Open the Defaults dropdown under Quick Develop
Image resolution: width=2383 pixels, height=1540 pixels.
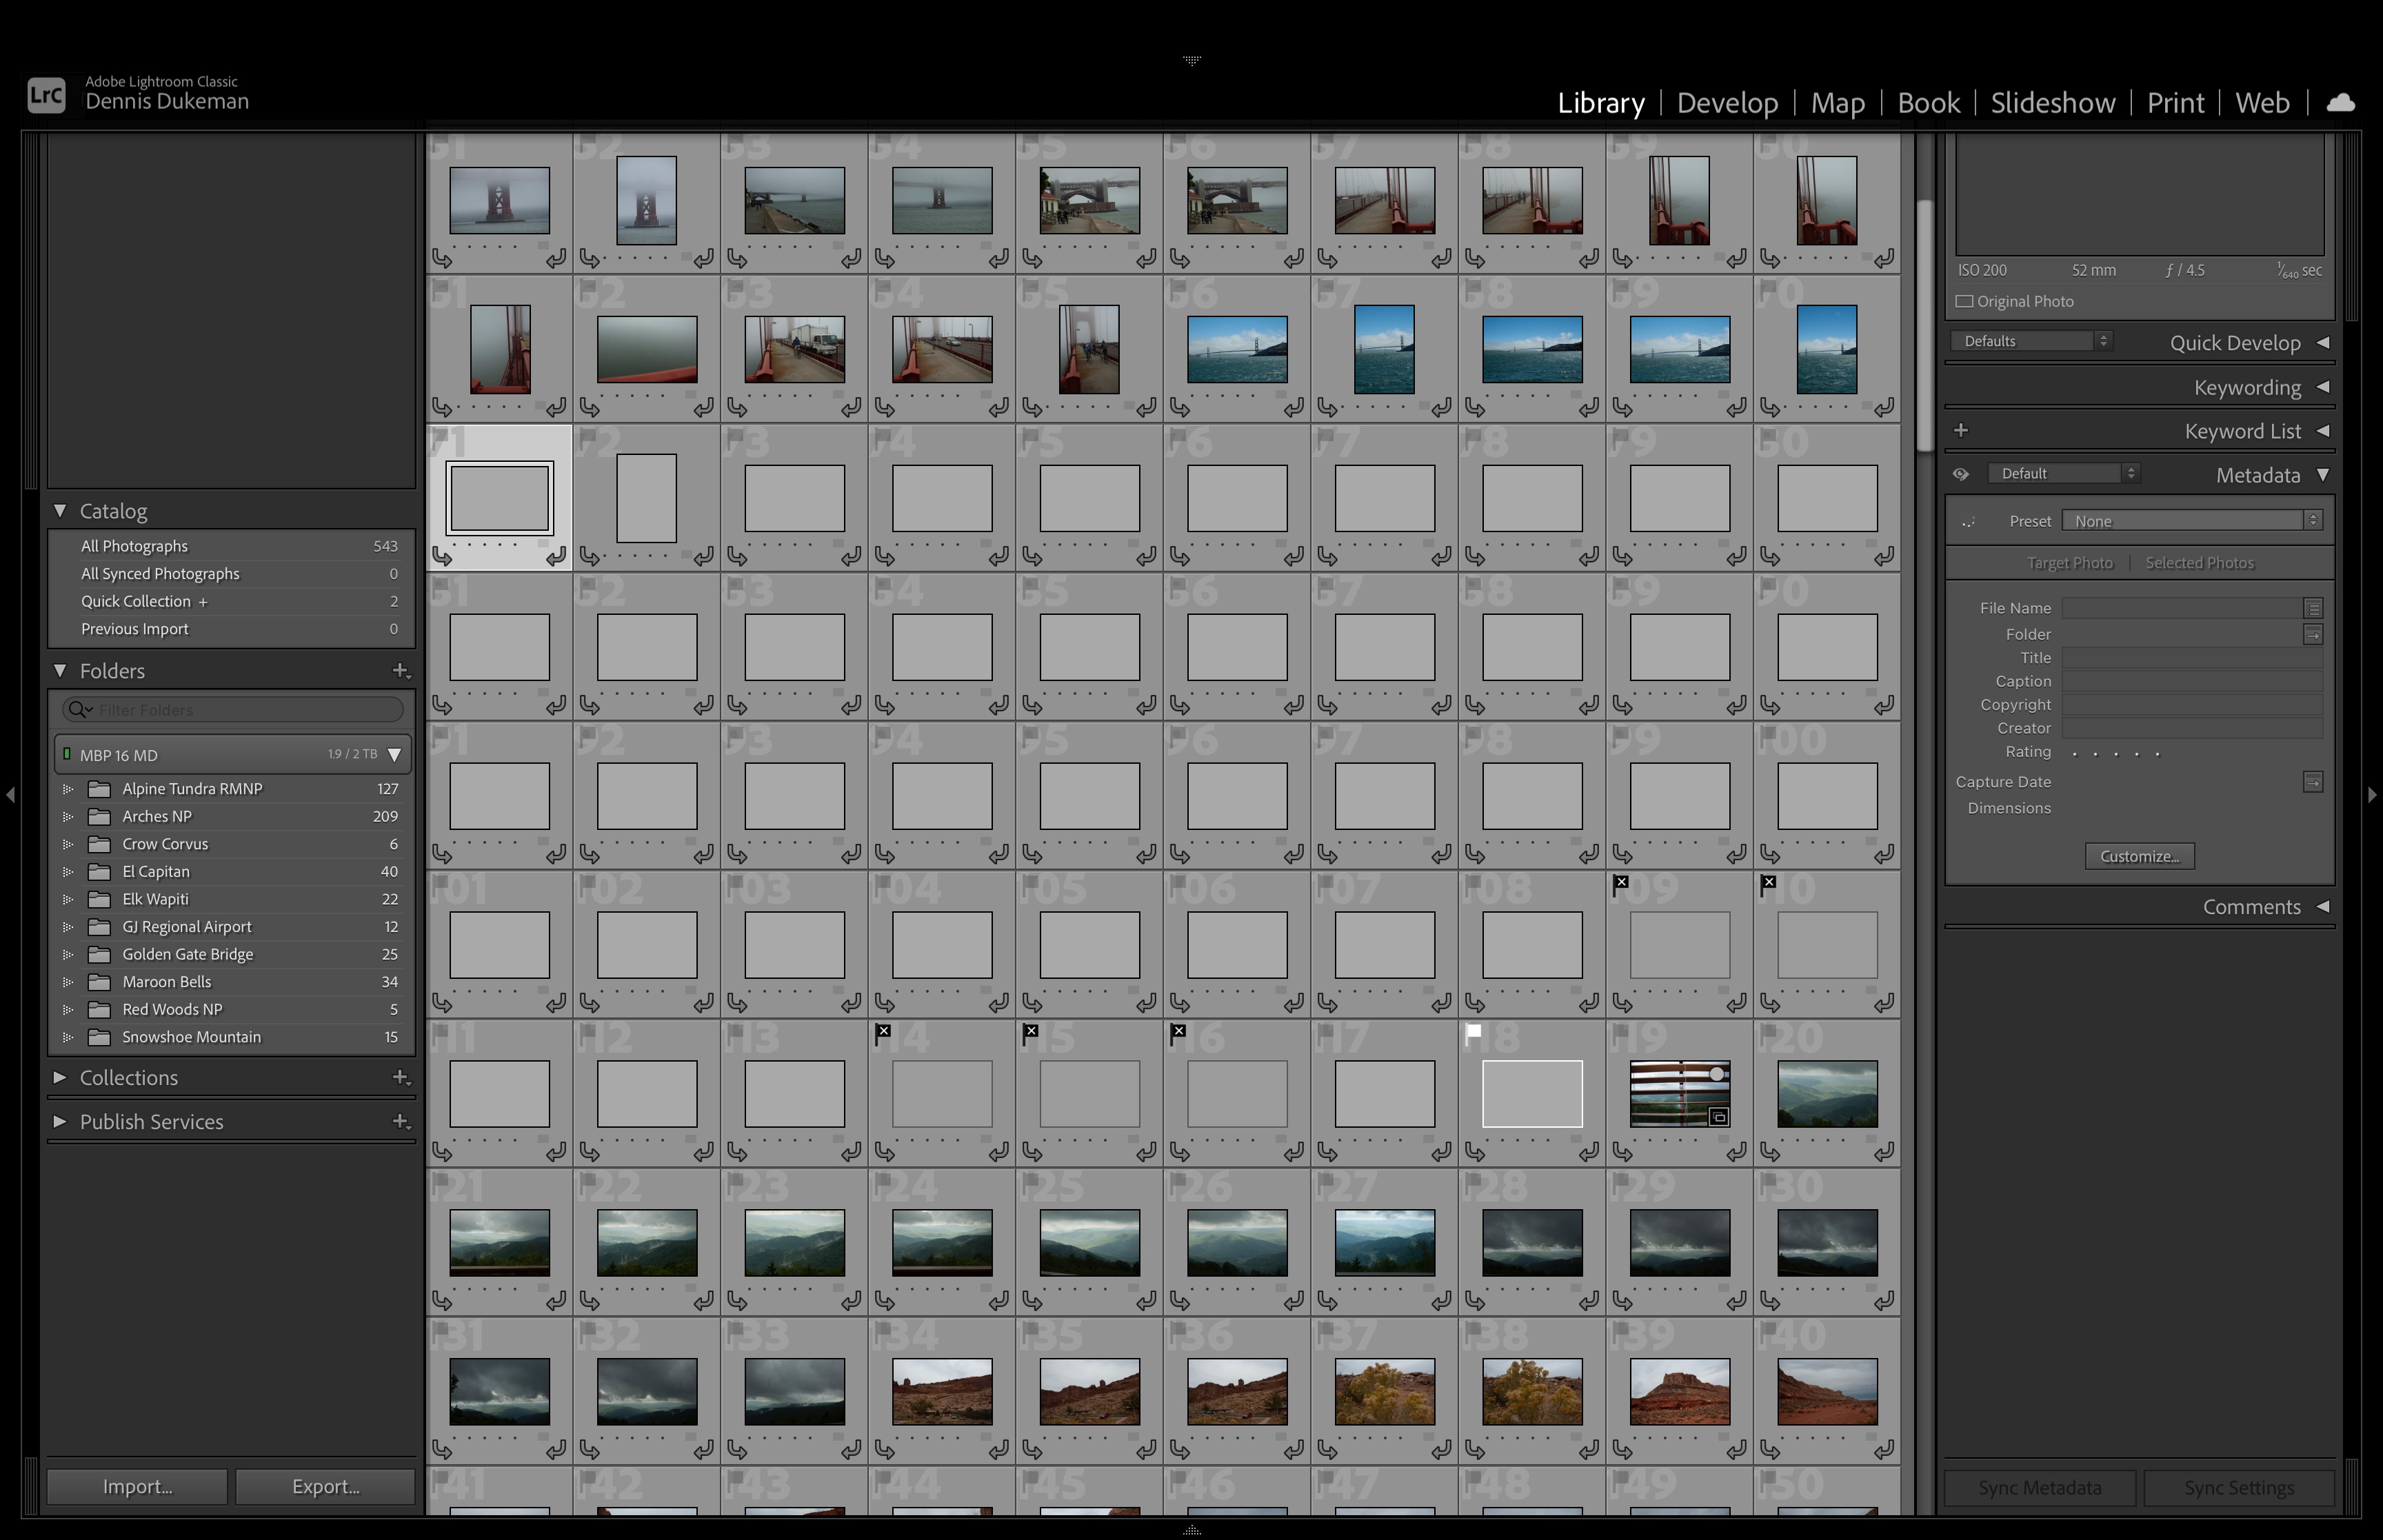(x=2030, y=341)
